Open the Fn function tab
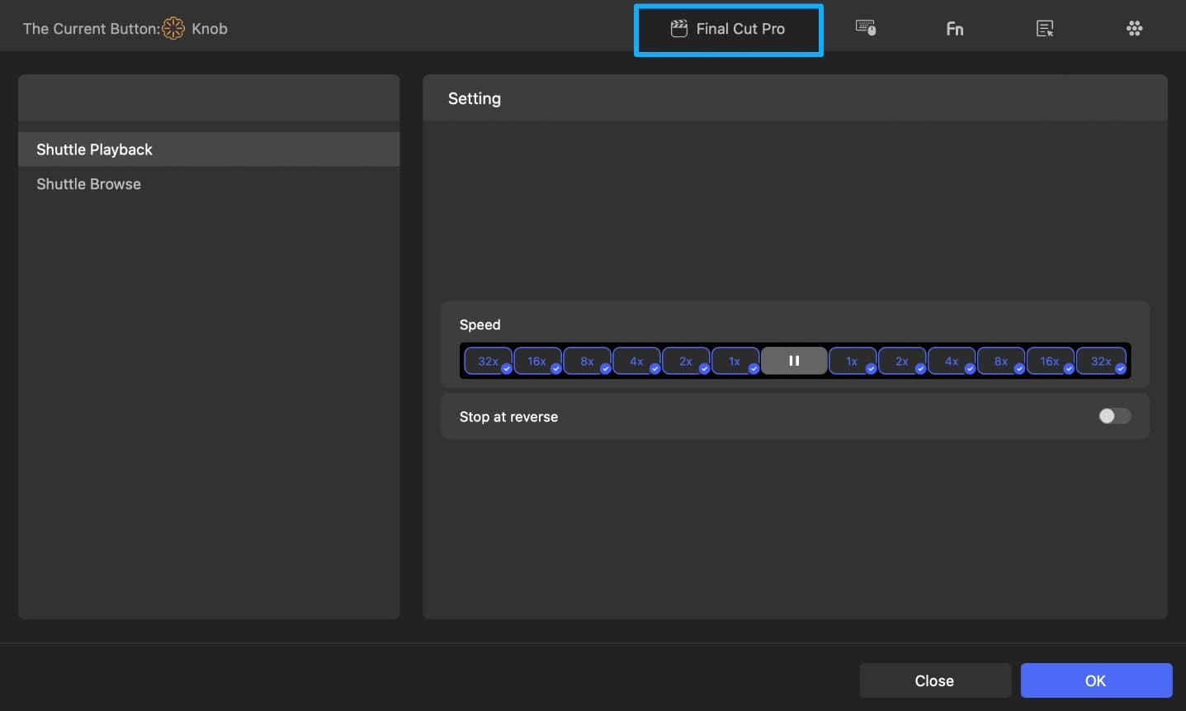 [955, 29]
